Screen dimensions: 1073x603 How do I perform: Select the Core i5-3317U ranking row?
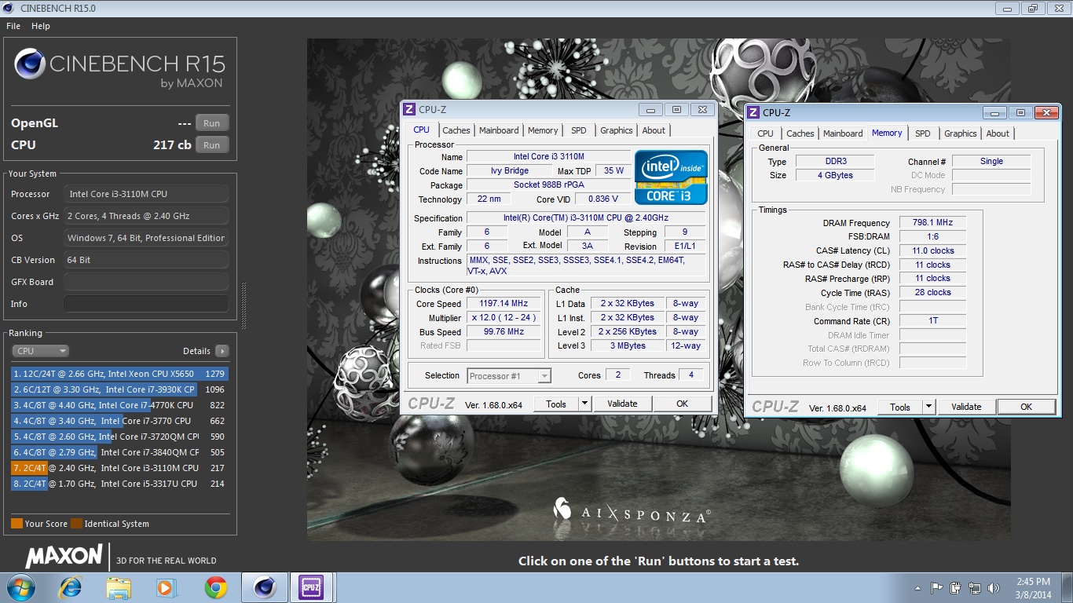click(119, 484)
